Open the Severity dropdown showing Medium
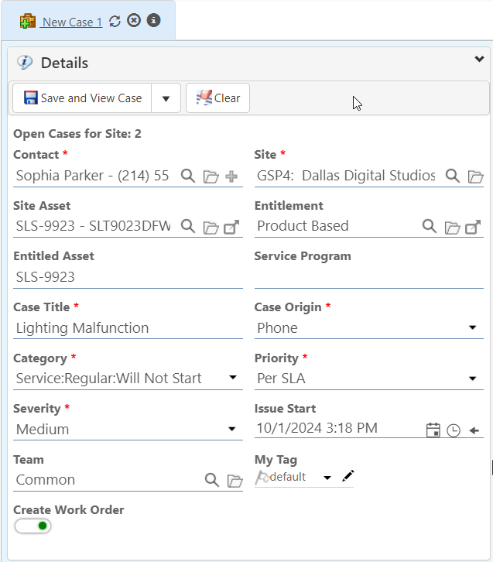This screenshot has width=493, height=562. pos(232,429)
